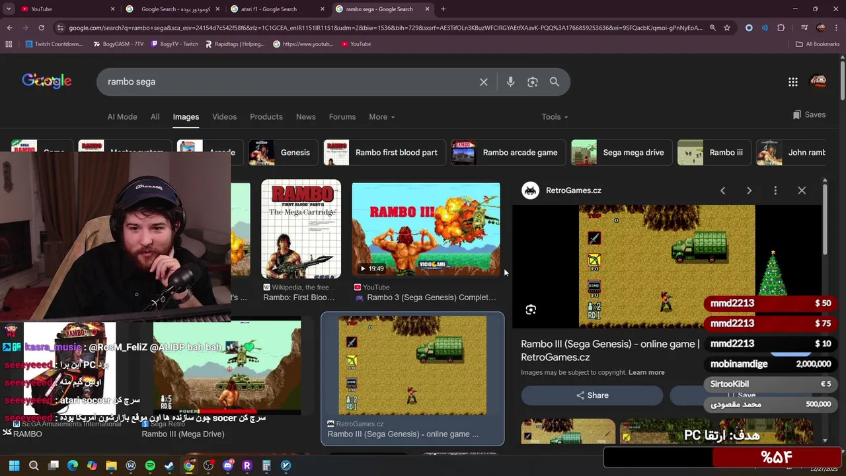The width and height of the screenshot is (846, 476).
Task: Open the tab search dropdown arrow
Action: [x=9, y=9]
